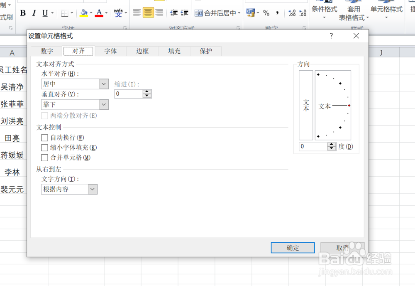
Task: Open 条件格式 conditional formatting
Action: tap(324, 11)
